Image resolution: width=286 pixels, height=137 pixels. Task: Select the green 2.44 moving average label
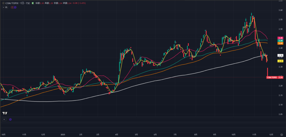280,41
